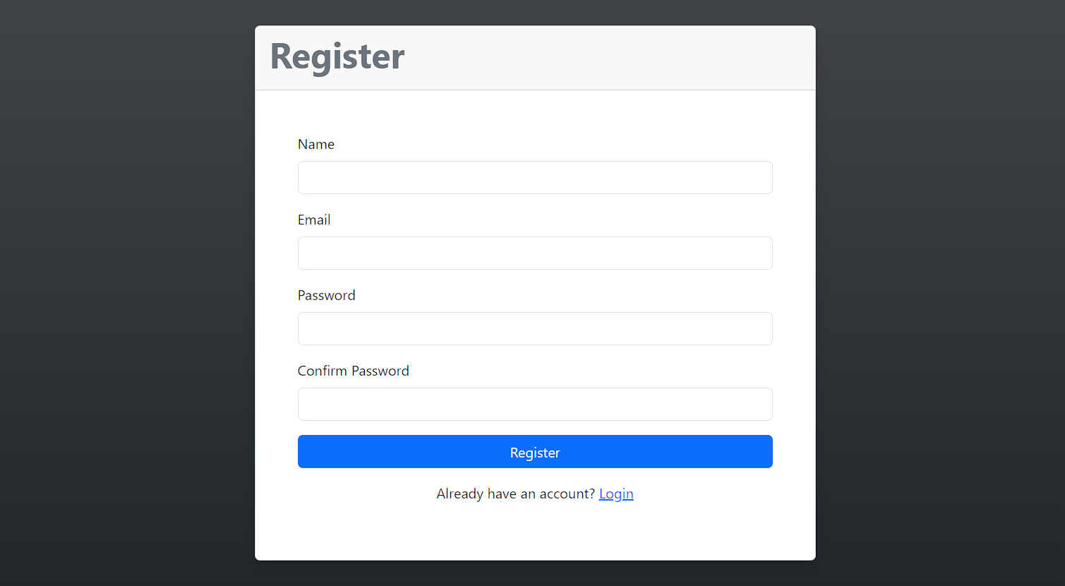Select the Confirm Password label

click(353, 371)
